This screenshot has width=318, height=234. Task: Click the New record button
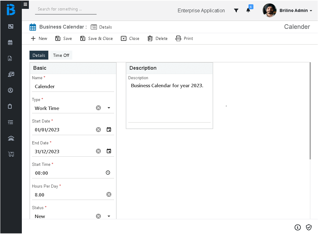point(39,38)
